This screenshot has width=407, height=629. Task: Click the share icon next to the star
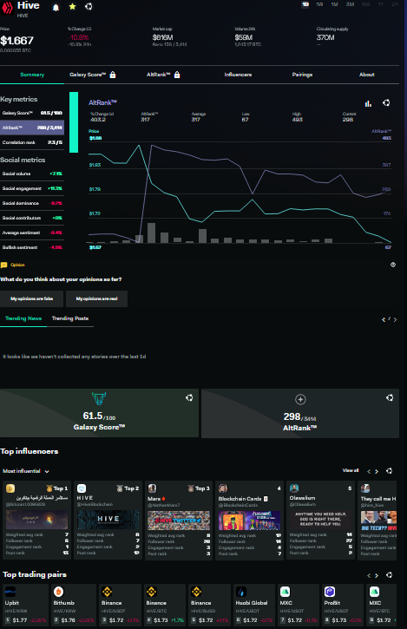coord(89,6)
